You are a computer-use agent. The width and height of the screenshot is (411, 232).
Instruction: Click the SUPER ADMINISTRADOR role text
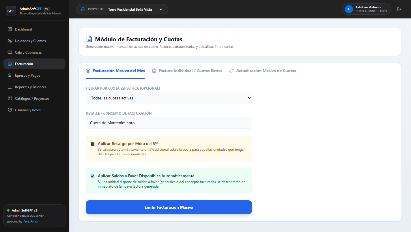coord(371,11)
